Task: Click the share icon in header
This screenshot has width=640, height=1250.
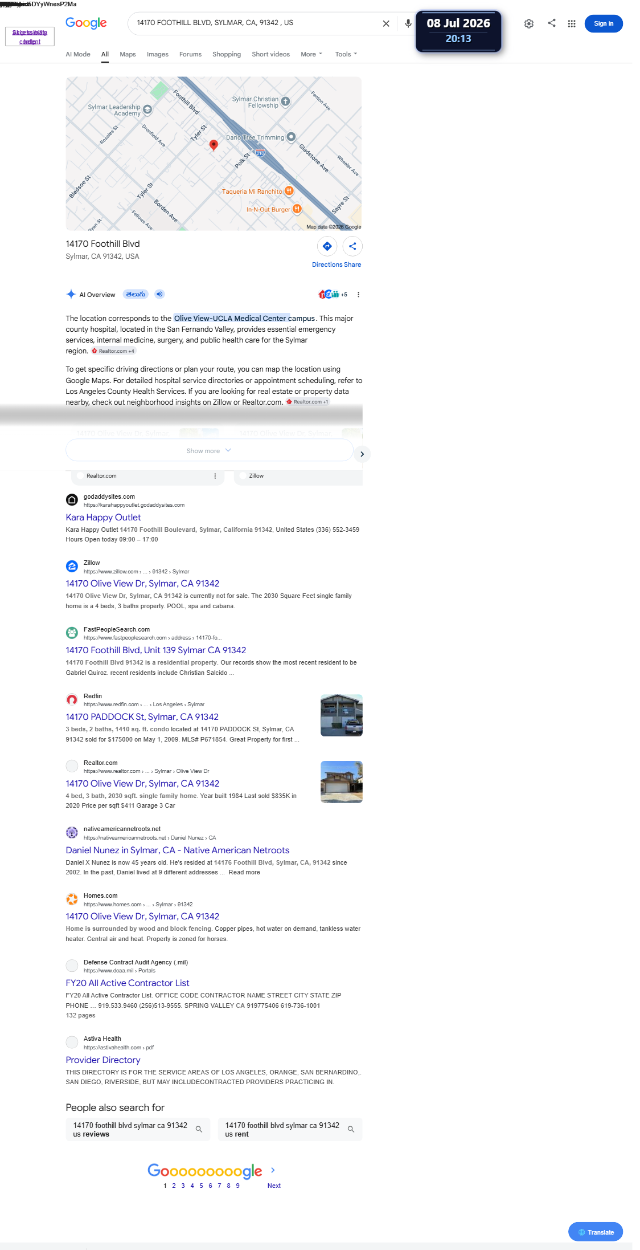Action: click(552, 23)
